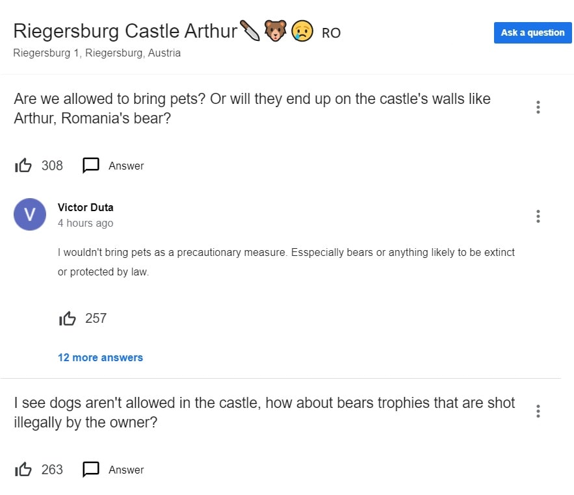Click the bear emoji in the title
The image size is (574, 495).
(x=275, y=31)
